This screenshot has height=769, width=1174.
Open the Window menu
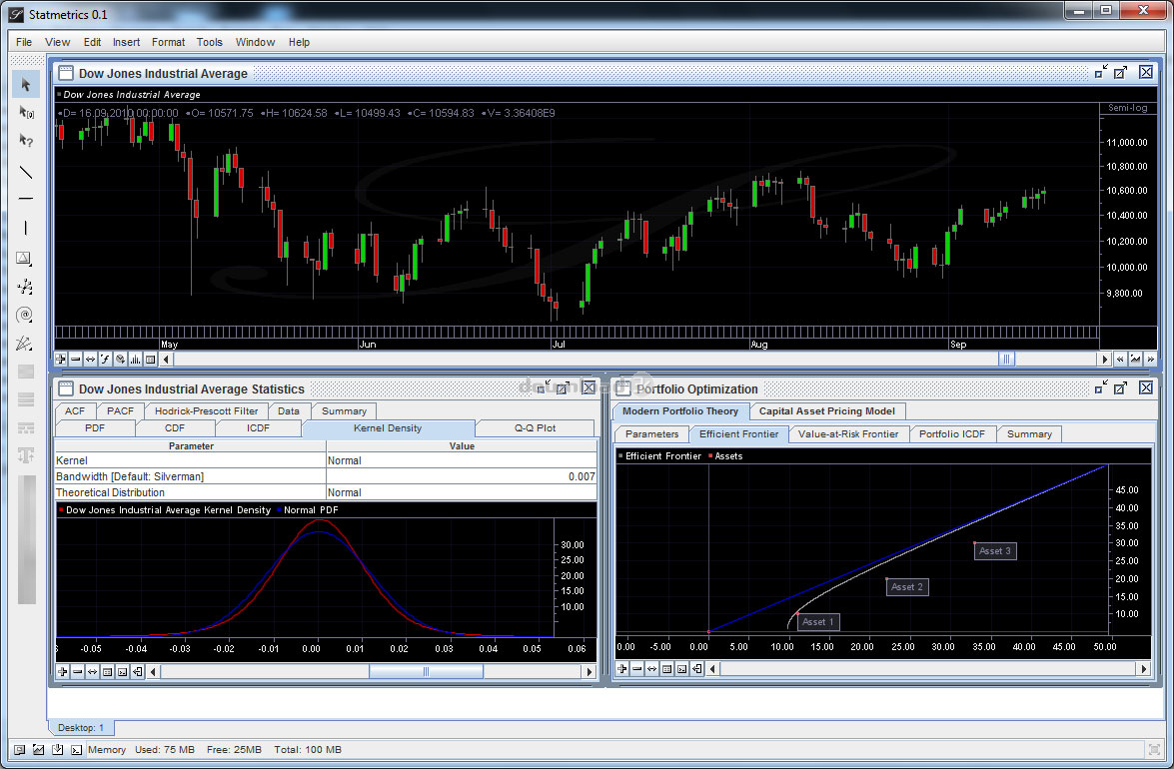256,42
